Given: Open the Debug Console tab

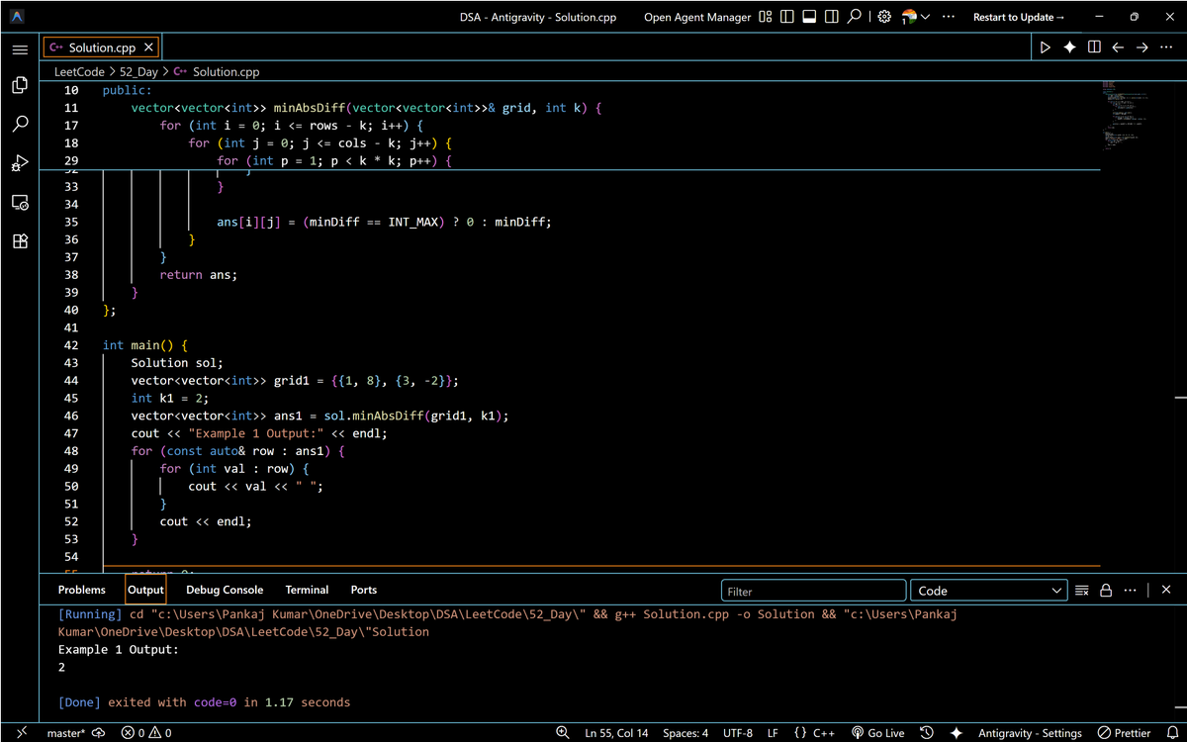Looking at the screenshot, I should click(x=225, y=590).
